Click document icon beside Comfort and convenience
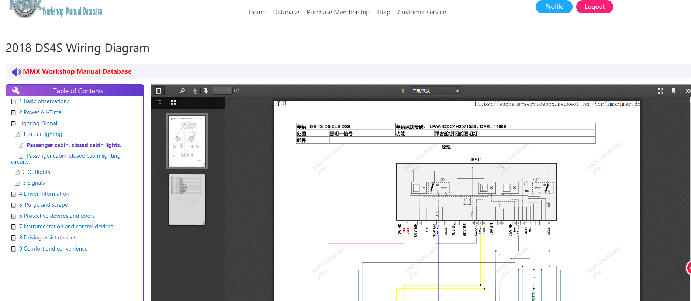This screenshot has height=301, width=691. 14,249
